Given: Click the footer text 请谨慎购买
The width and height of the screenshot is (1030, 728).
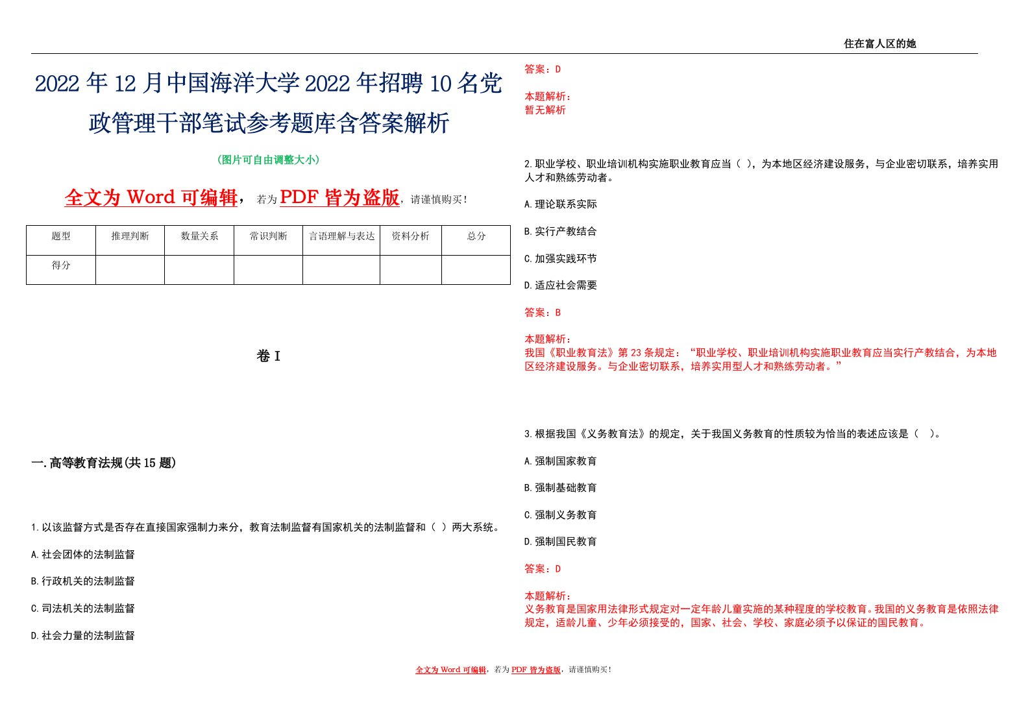Looking at the screenshot, I should pyautogui.click(x=590, y=670).
